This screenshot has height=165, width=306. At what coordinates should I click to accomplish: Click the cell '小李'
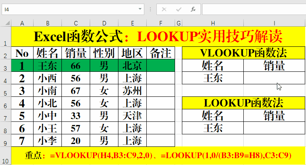[48, 140]
